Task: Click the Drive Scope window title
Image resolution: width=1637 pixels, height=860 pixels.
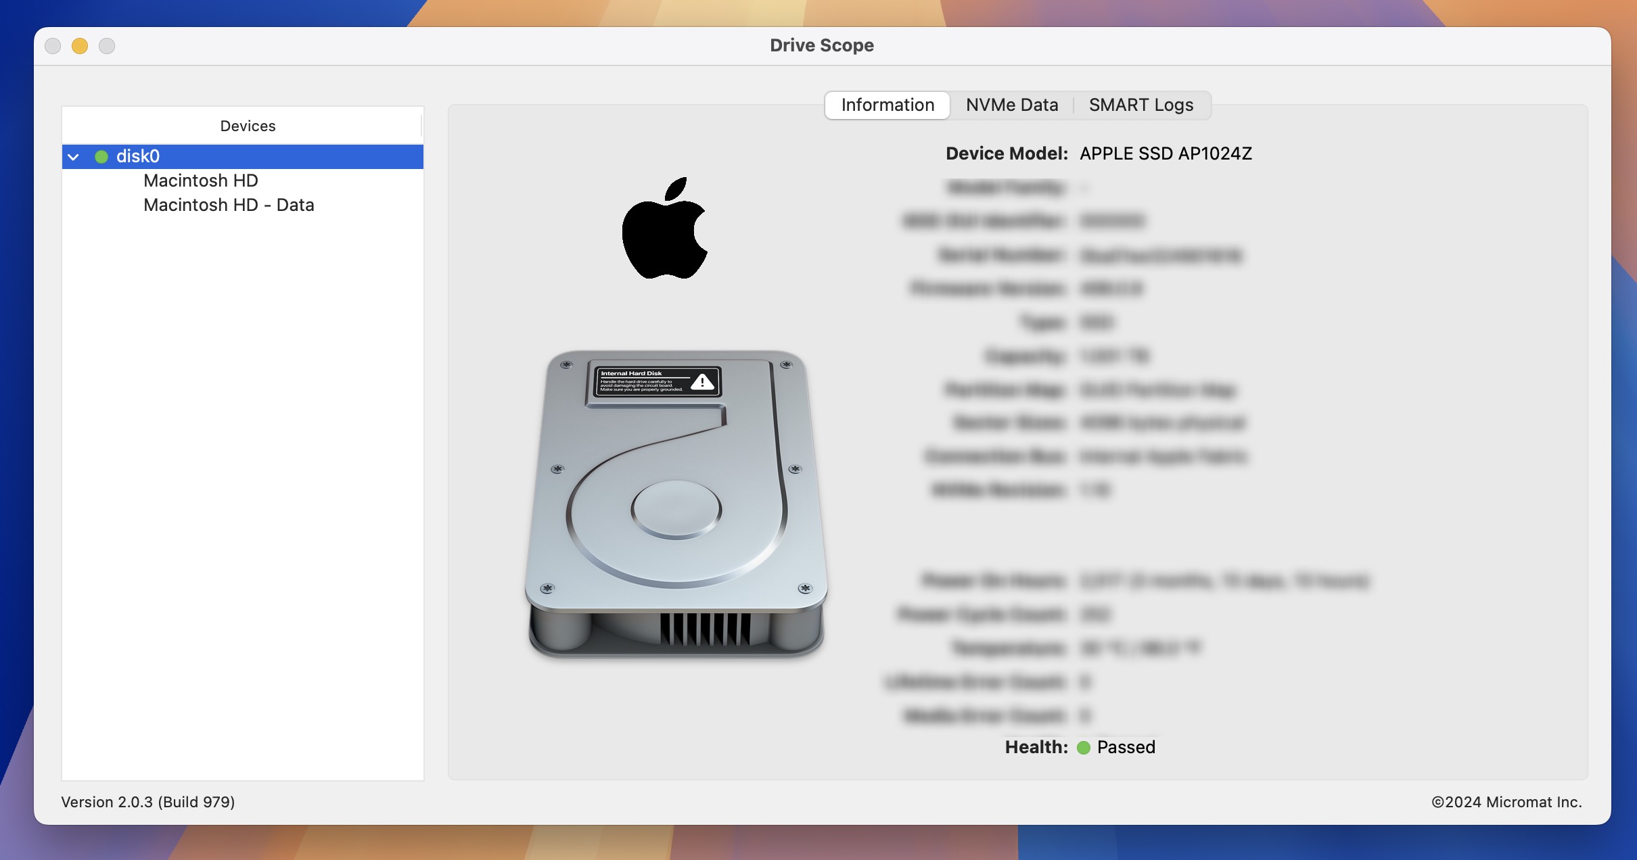Action: [x=822, y=45]
